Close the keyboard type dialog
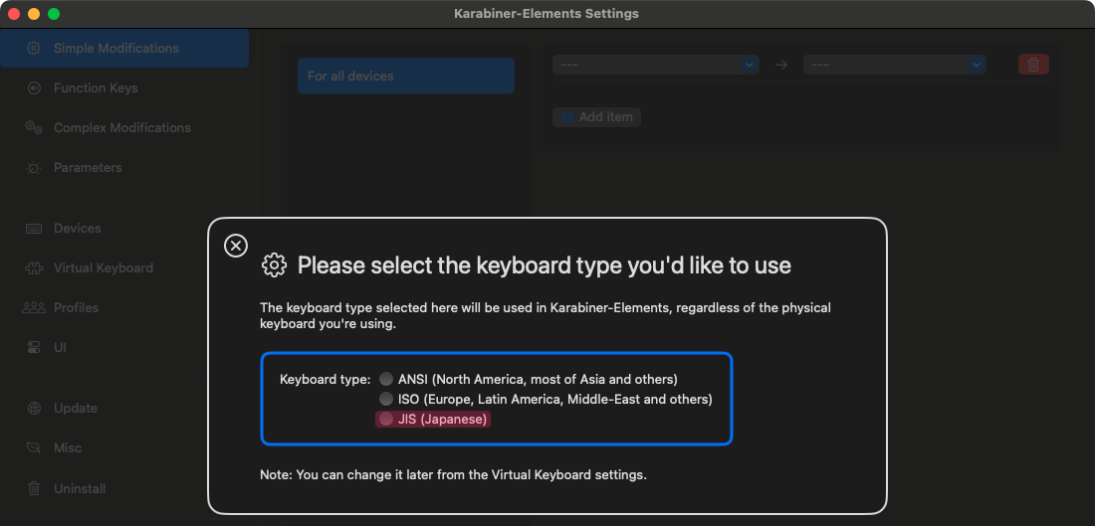The height and width of the screenshot is (526, 1095). tap(235, 246)
